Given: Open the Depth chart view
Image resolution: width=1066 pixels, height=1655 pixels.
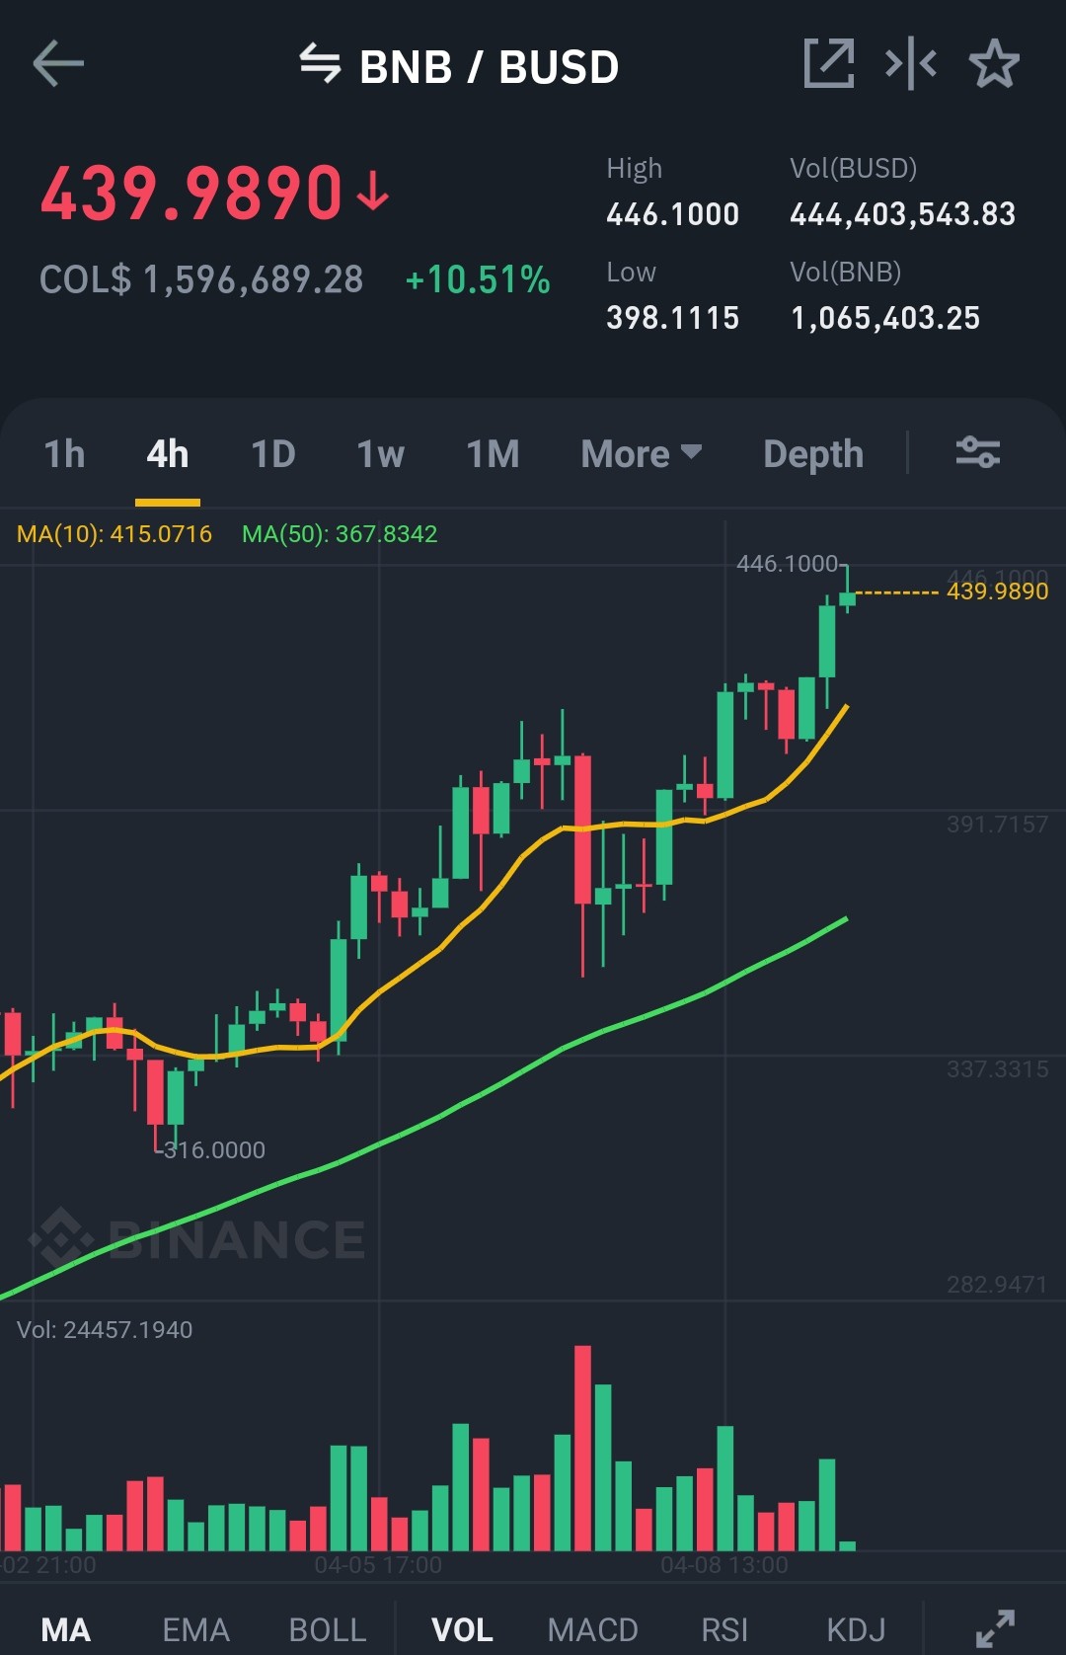Looking at the screenshot, I should point(813,454).
